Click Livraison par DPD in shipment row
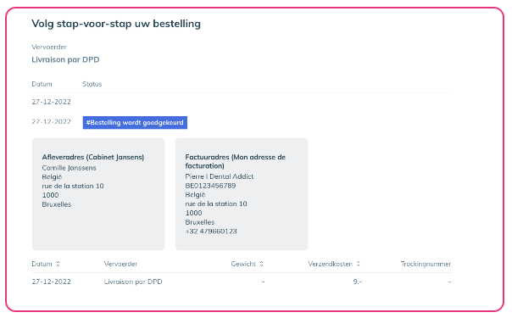Viewport: 512px width, 318px height. pyautogui.click(x=133, y=282)
